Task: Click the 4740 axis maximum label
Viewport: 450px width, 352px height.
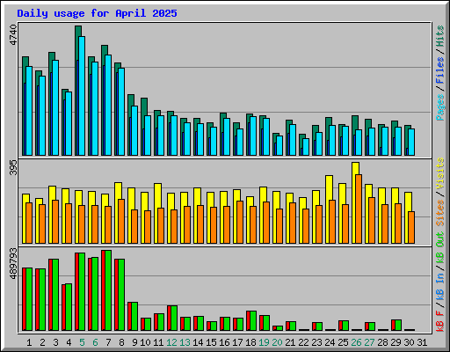Action: (x=13, y=35)
